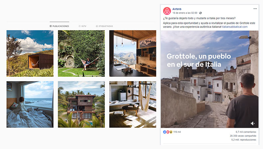Open the 116 mil reactions count
Viewport: 263px width, 149px height.
[177, 132]
